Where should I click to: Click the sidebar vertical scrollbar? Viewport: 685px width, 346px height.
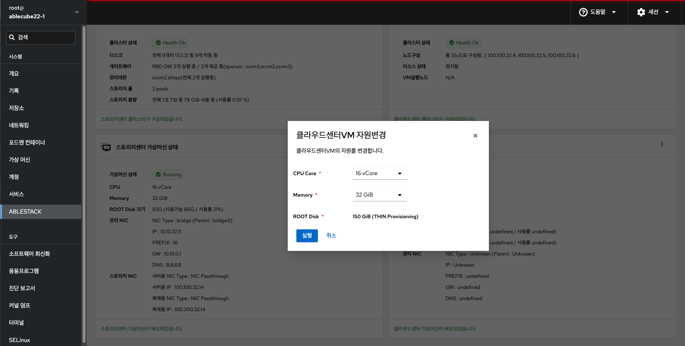tap(84, 179)
